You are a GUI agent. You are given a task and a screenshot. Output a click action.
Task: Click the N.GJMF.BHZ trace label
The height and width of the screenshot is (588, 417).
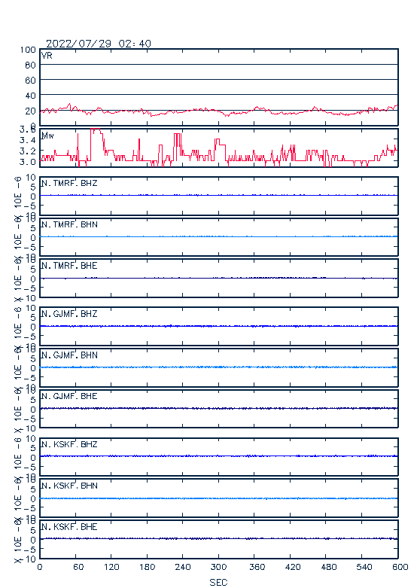coord(69,313)
